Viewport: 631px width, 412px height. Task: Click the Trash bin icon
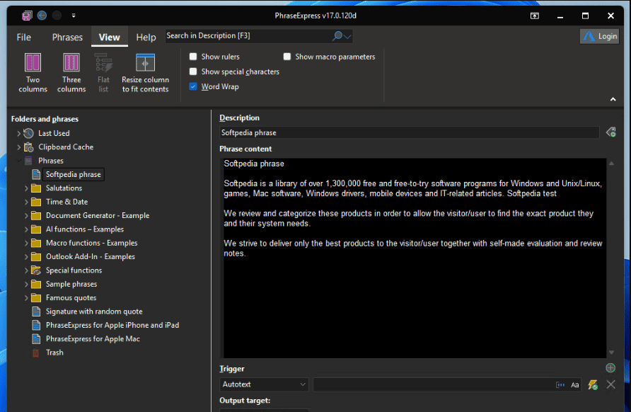(36, 353)
